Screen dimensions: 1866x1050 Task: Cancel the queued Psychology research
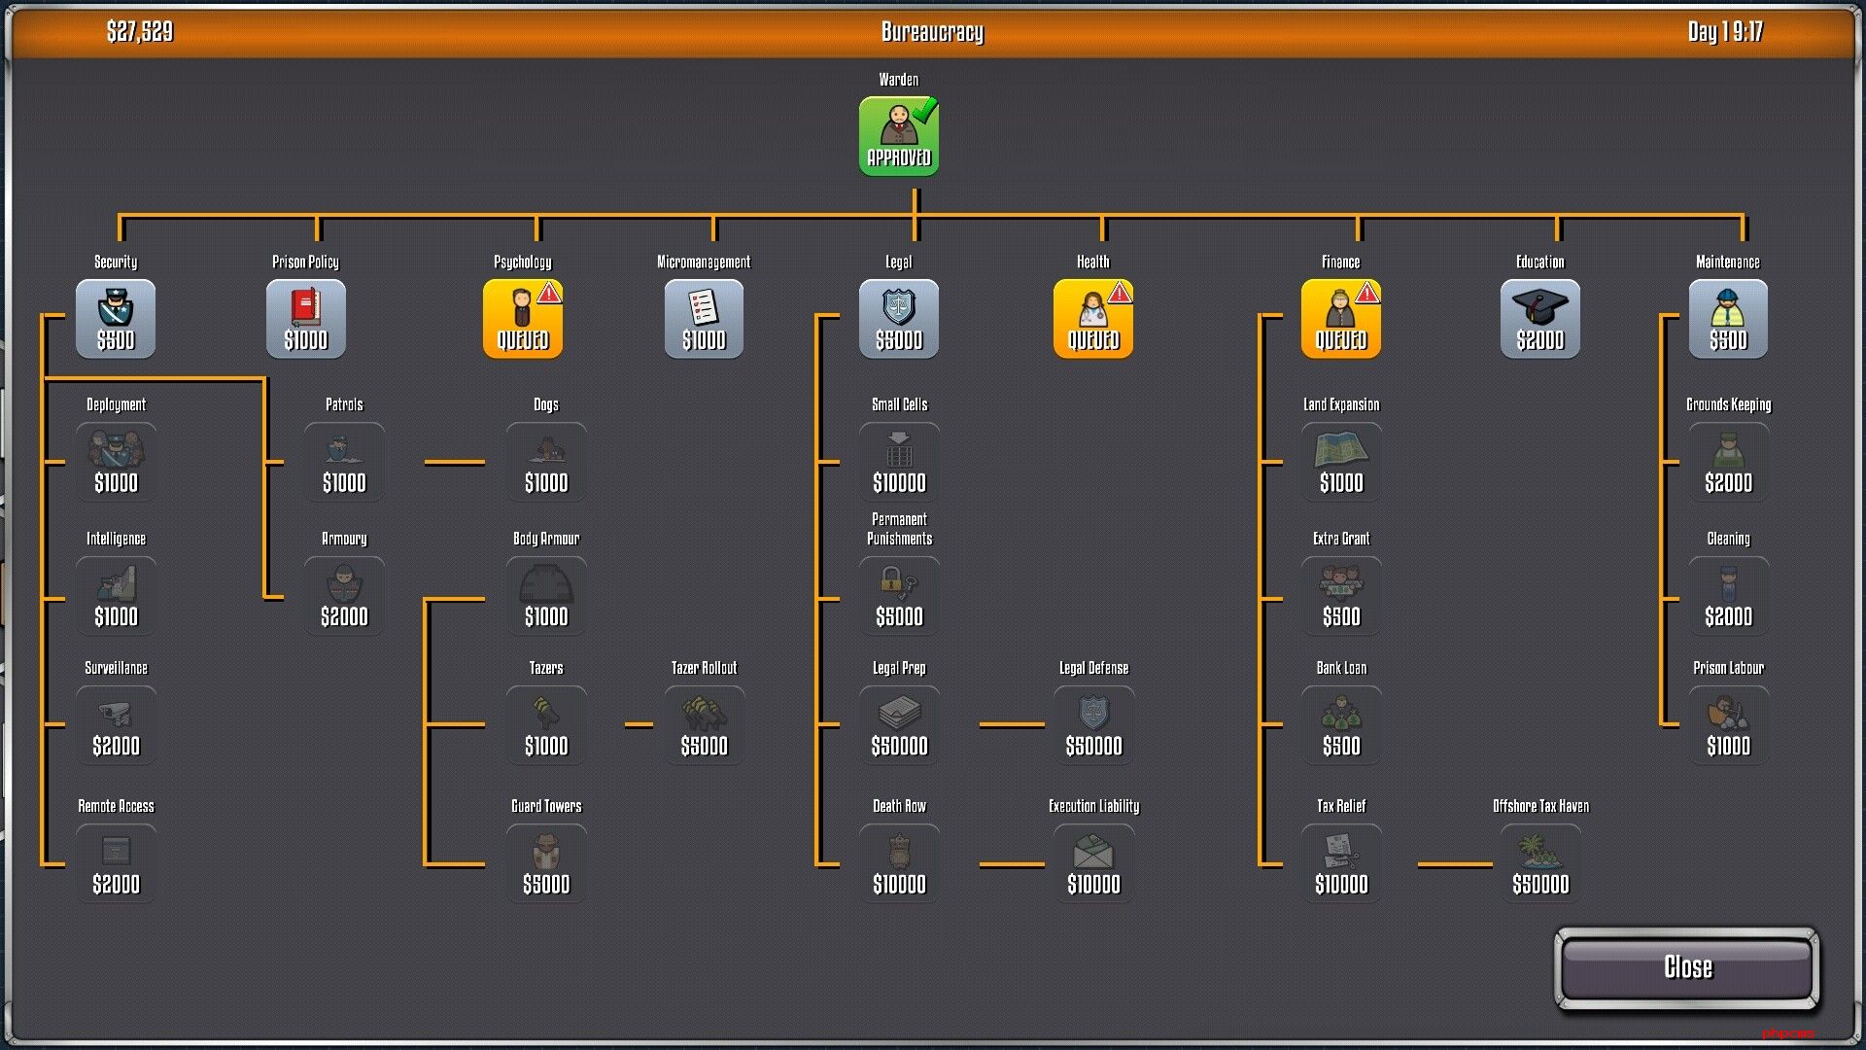[523, 319]
